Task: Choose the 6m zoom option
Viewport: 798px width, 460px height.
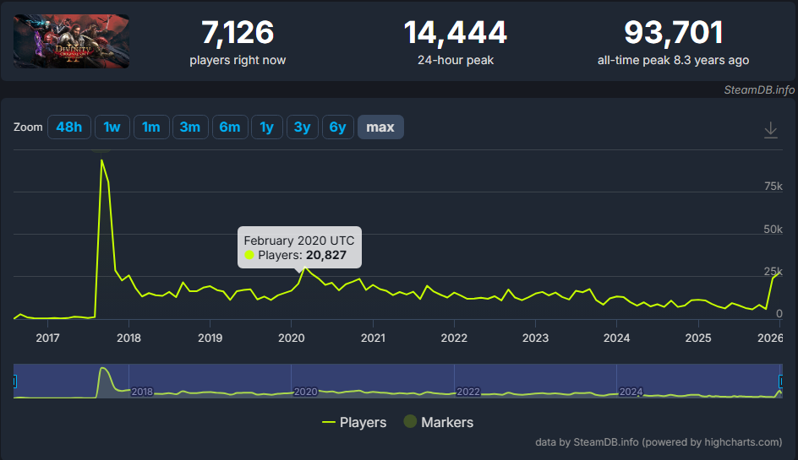Action: point(230,127)
